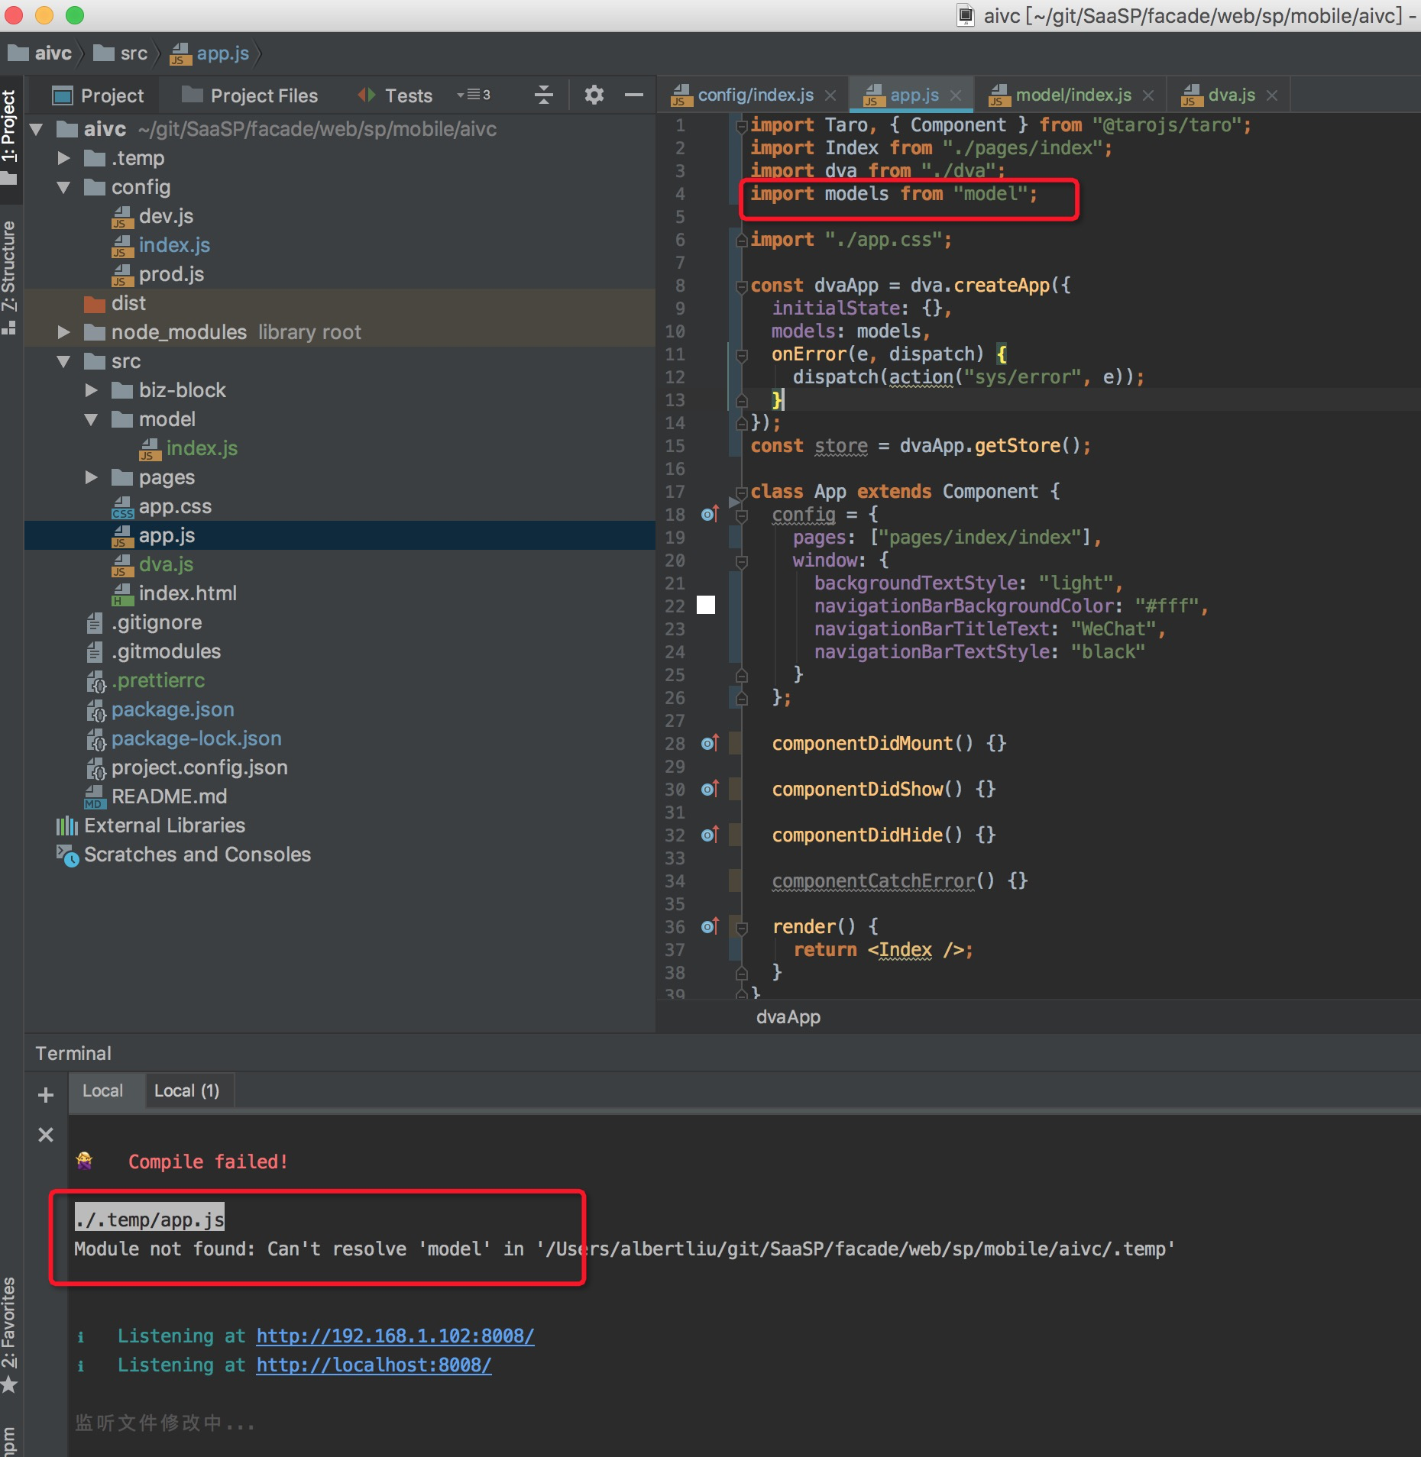
Task: Click the dvaApp editor breadcrumb
Action: (788, 1017)
